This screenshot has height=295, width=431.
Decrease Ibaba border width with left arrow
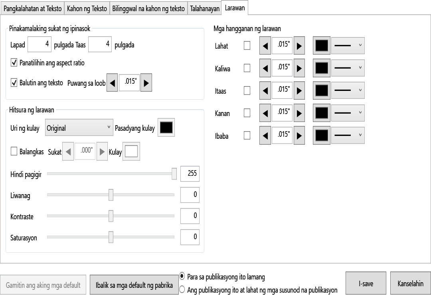[x=265, y=136]
